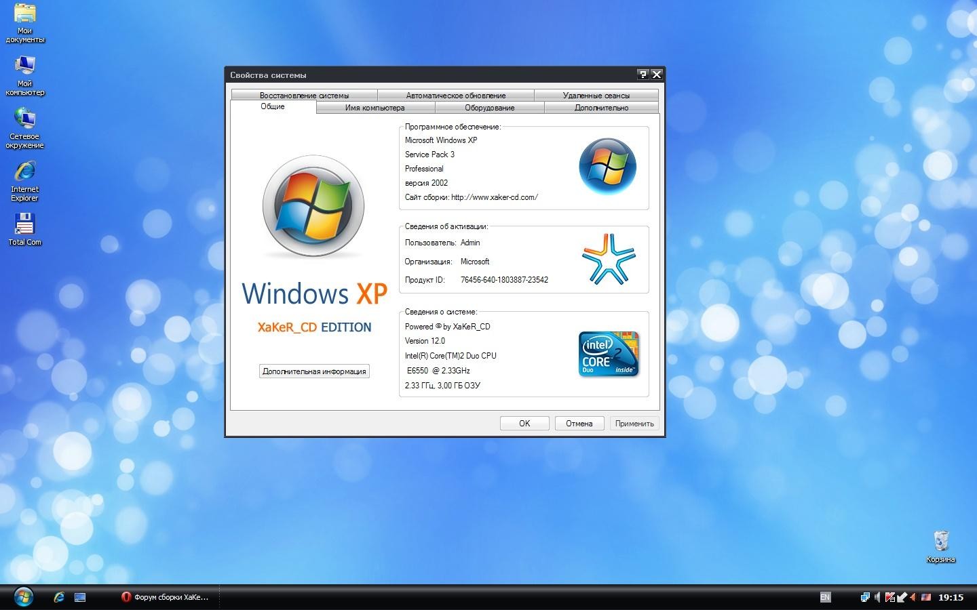Click the E6550 @ 2.33GHz text
Image resolution: width=977 pixels, height=610 pixels.
(x=438, y=371)
